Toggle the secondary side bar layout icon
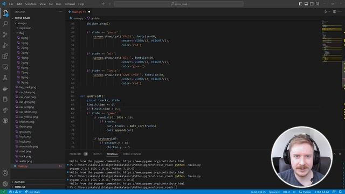Screen dimensions: 345x194 click(x=312, y=4)
